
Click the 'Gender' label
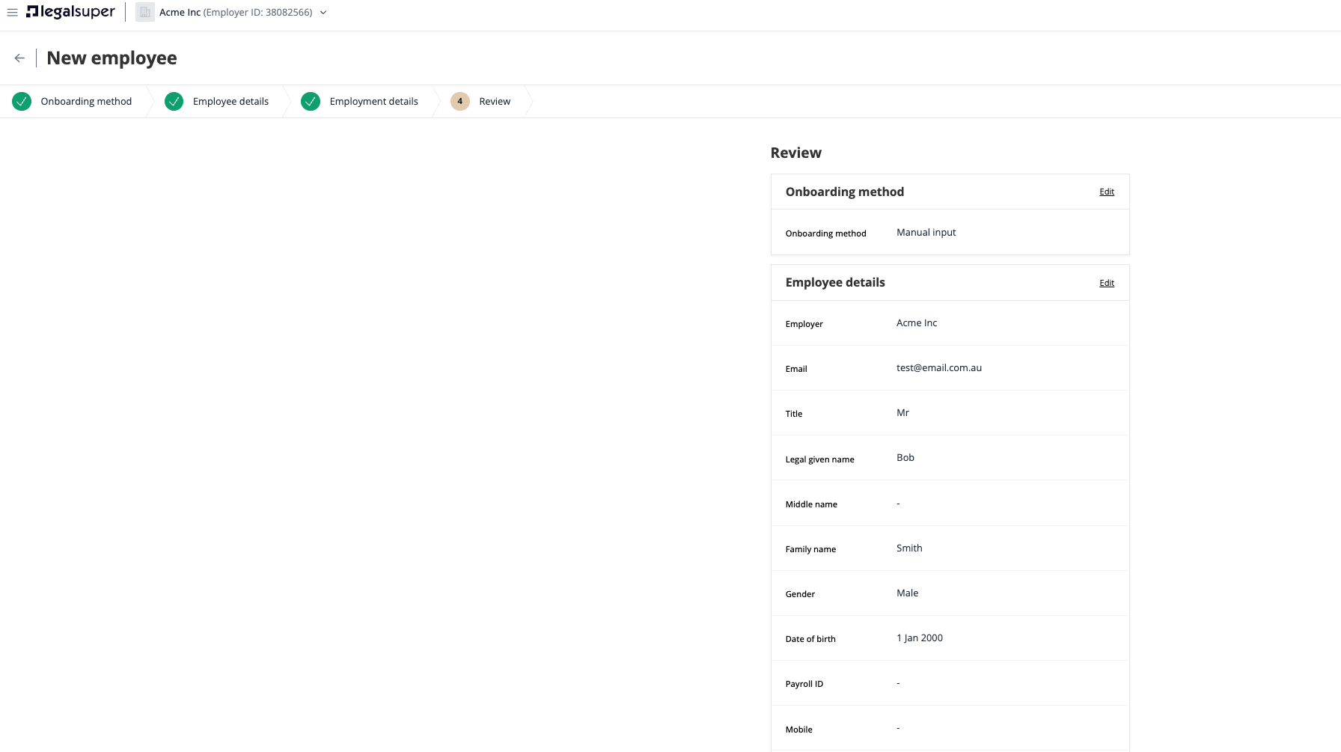[800, 594]
